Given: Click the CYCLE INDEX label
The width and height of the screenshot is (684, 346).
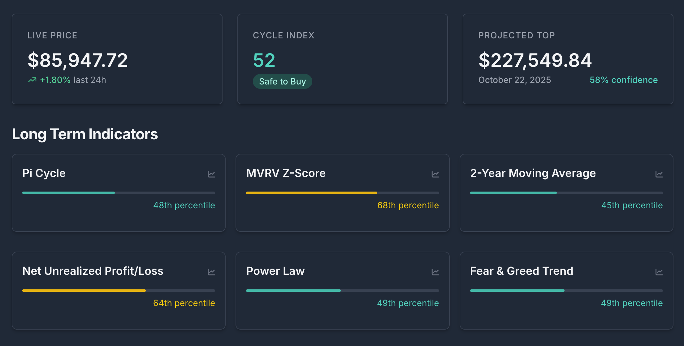Looking at the screenshot, I should (x=284, y=35).
